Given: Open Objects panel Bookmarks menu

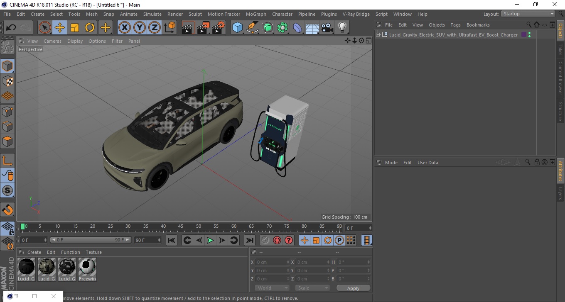Looking at the screenshot, I should pos(478,25).
